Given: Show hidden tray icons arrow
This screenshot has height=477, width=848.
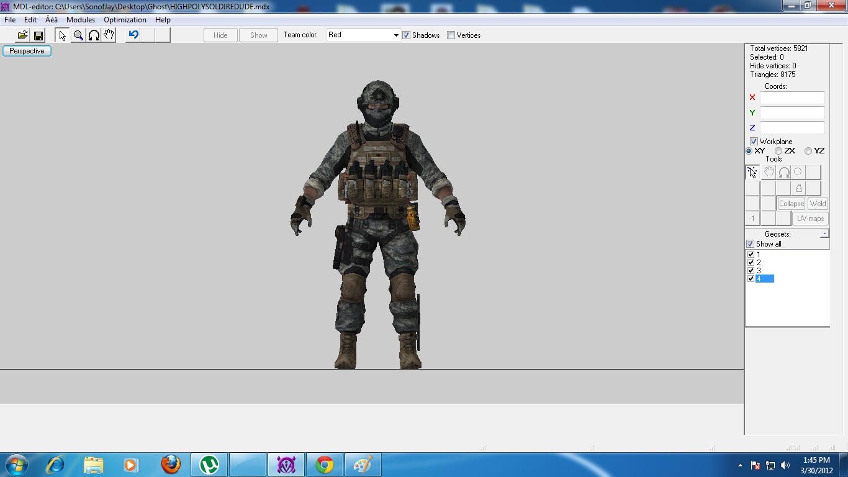Looking at the screenshot, I should [740, 465].
